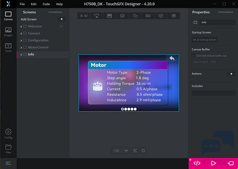Click the back arrow on canvas

(172, 58)
